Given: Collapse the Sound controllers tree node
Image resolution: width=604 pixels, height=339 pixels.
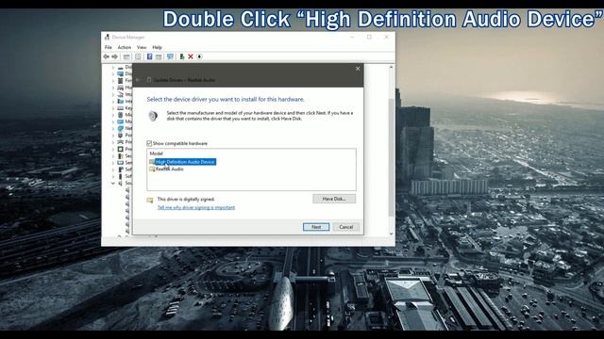Looking at the screenshot, I should point(113,184).
